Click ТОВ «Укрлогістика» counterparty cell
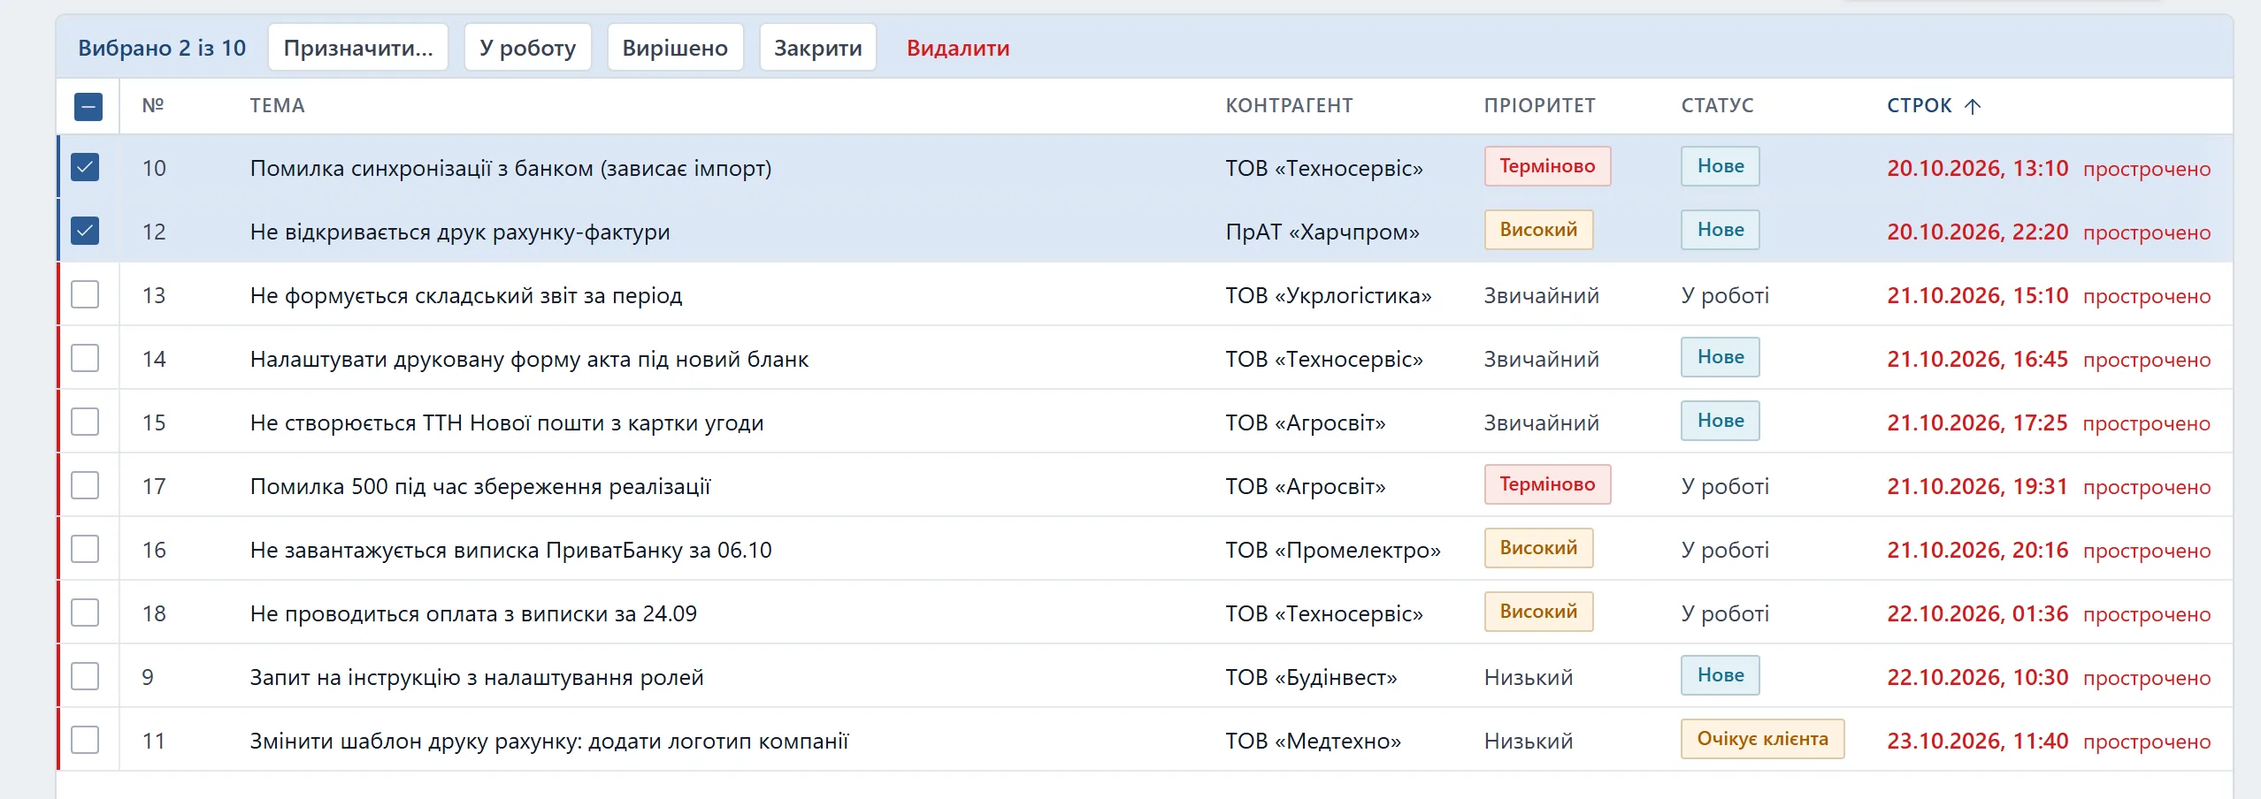The image size is (2261, 799). 1328,295
